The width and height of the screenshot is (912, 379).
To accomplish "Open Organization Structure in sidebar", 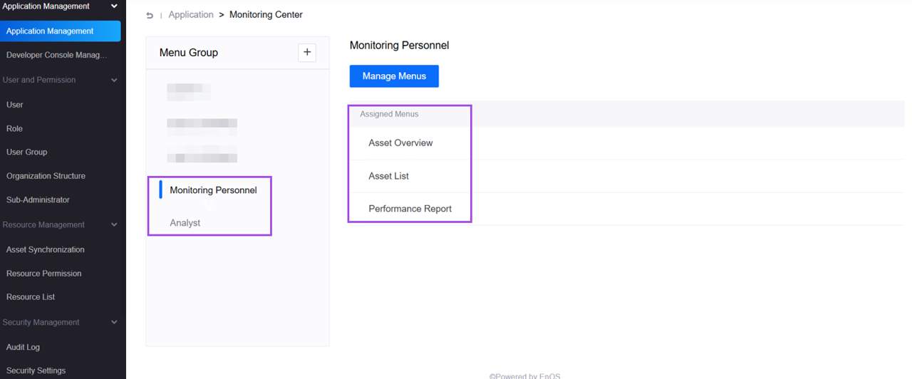I will pyautogui.click(x=46, y=176).
